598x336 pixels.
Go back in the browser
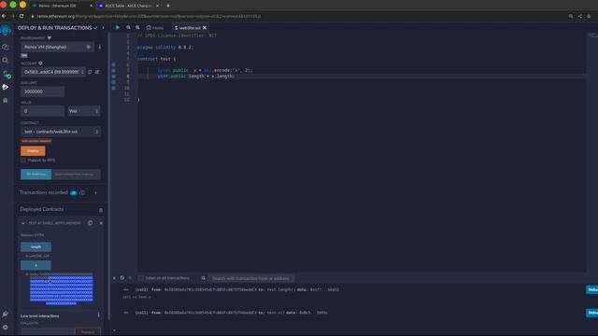pyautogui.click(x=4, y=16)
